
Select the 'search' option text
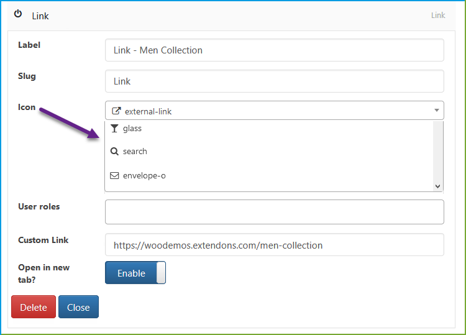(135, 151)
